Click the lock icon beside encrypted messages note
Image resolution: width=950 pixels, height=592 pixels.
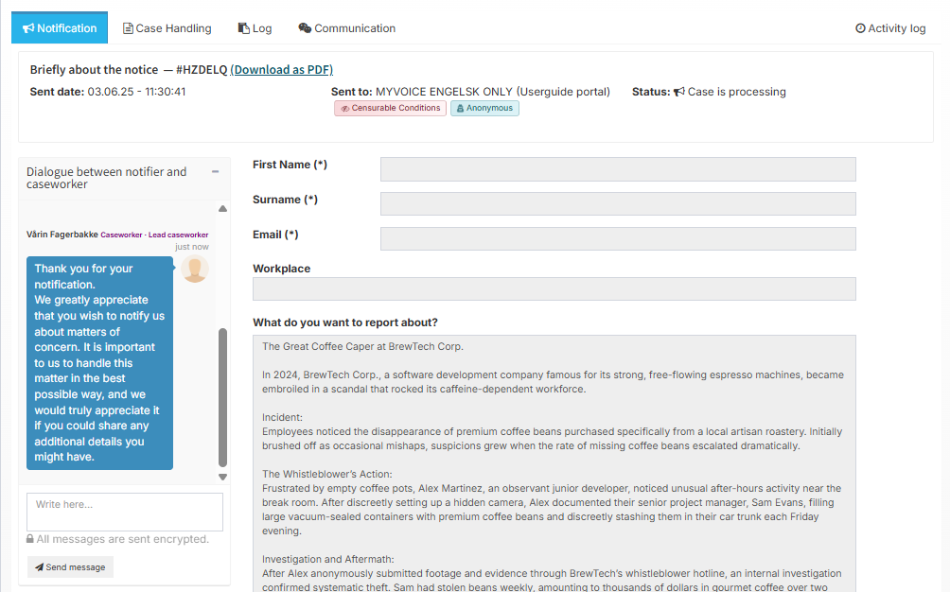click(31, 539)
